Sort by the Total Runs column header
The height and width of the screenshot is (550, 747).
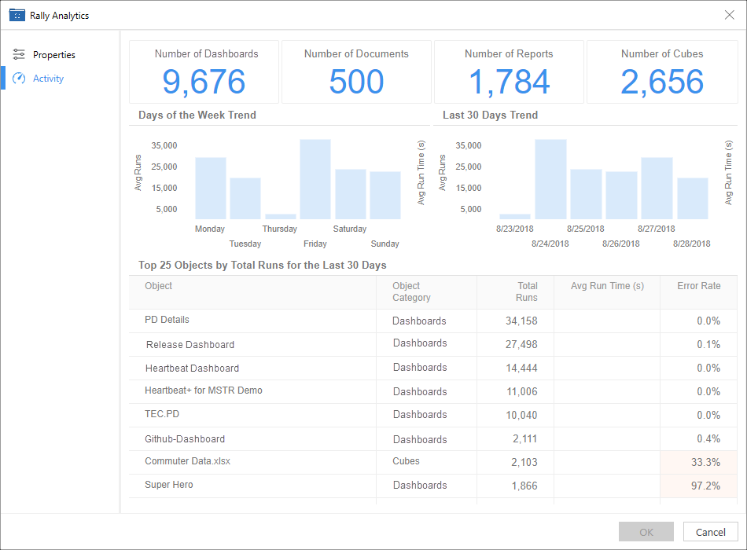pyautogui.click(x=527, y=291)
